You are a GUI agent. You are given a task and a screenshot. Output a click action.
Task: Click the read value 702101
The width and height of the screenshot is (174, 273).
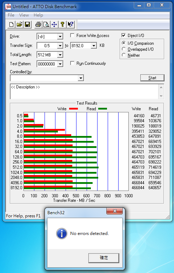click(155, 152)
